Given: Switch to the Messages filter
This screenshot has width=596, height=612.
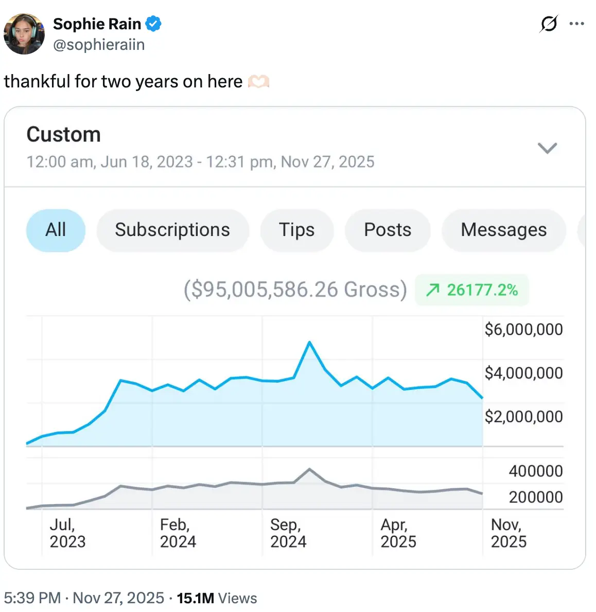Looking at the screenshot, I should pyautogui.click(x=503, y=230).
